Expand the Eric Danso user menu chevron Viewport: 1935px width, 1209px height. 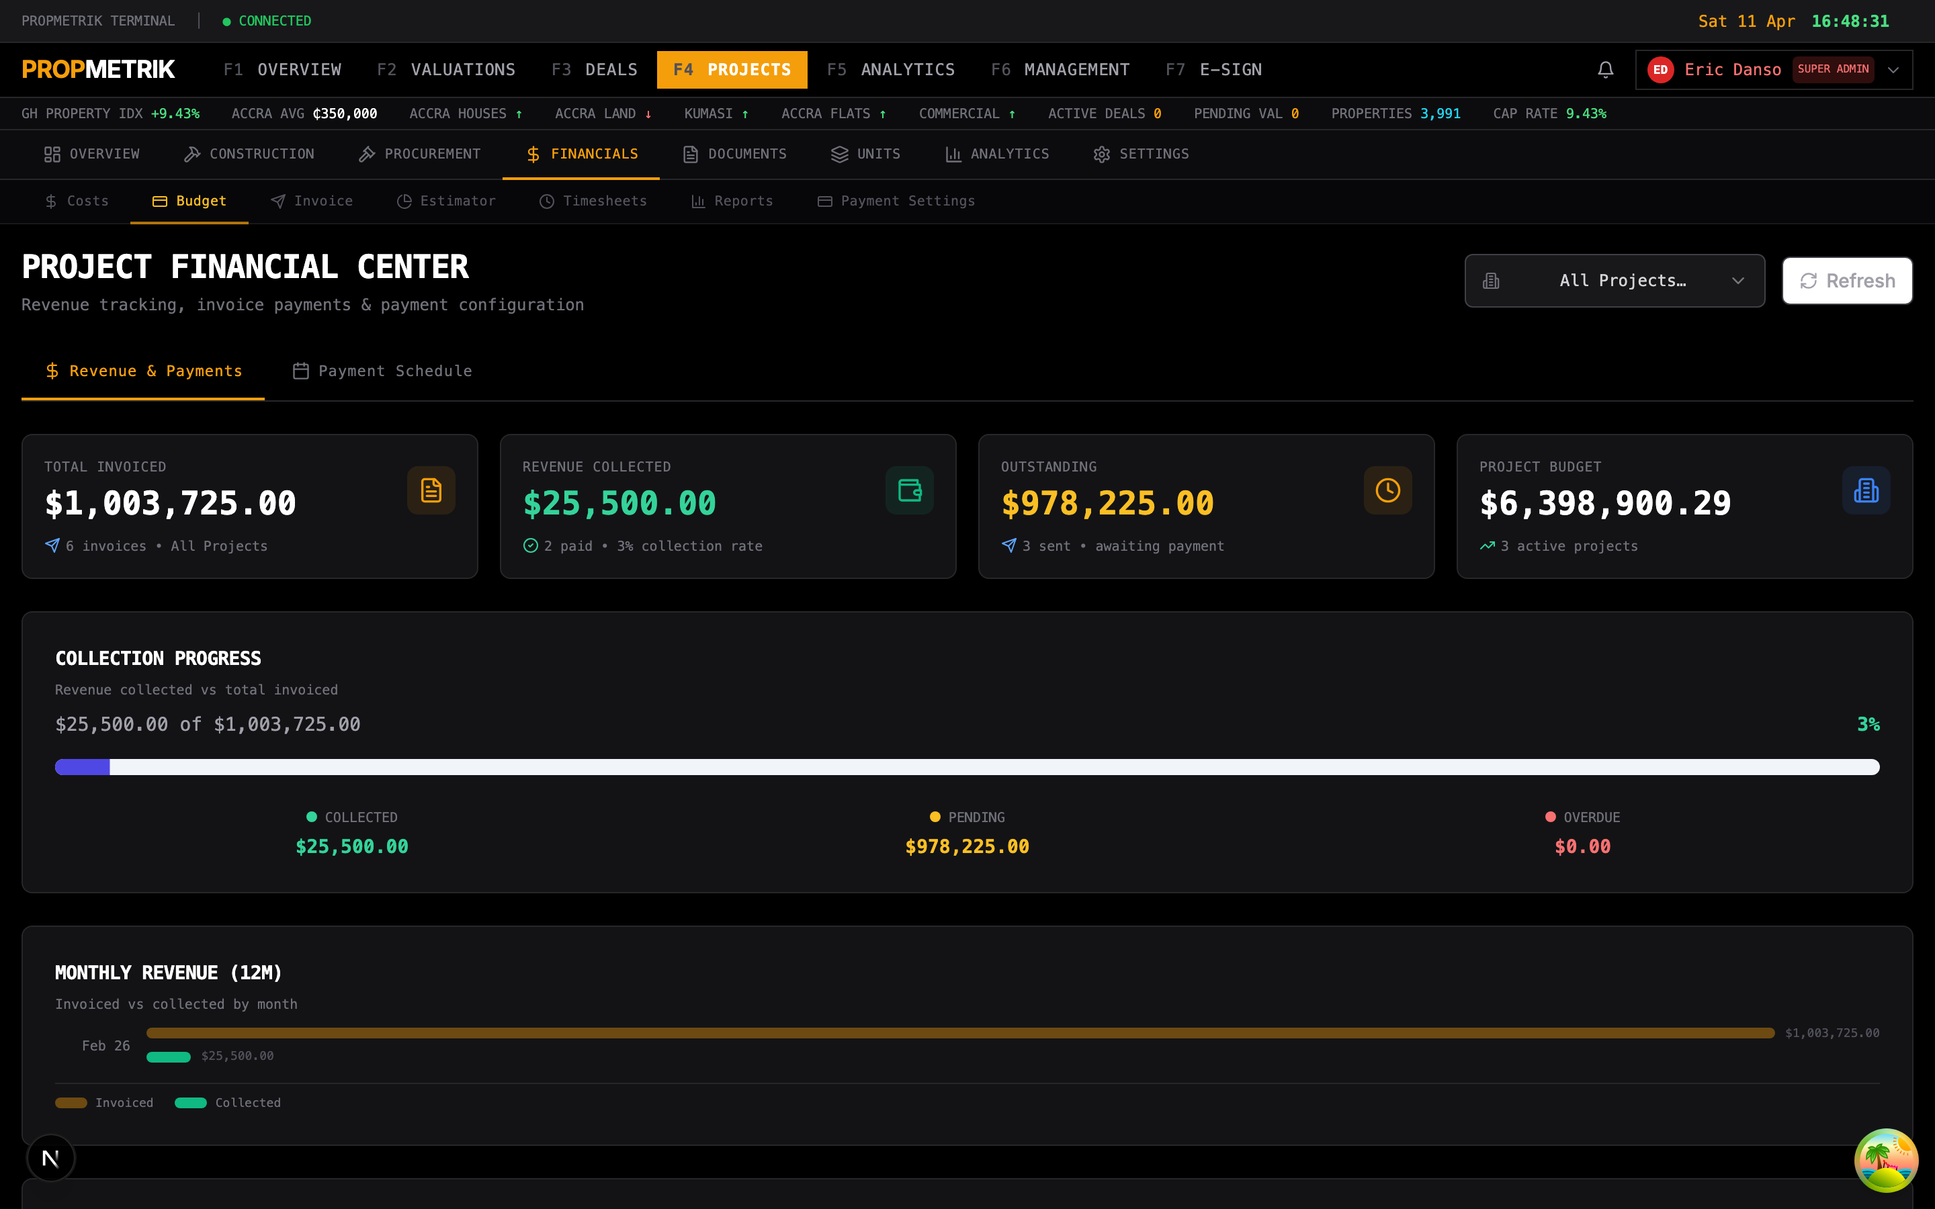click(1893, 70)
